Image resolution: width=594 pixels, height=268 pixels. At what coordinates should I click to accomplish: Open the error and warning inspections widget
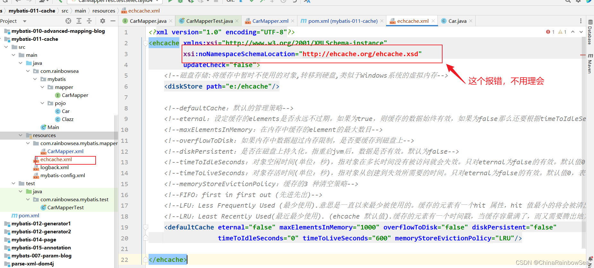click(x=556, y=32)
